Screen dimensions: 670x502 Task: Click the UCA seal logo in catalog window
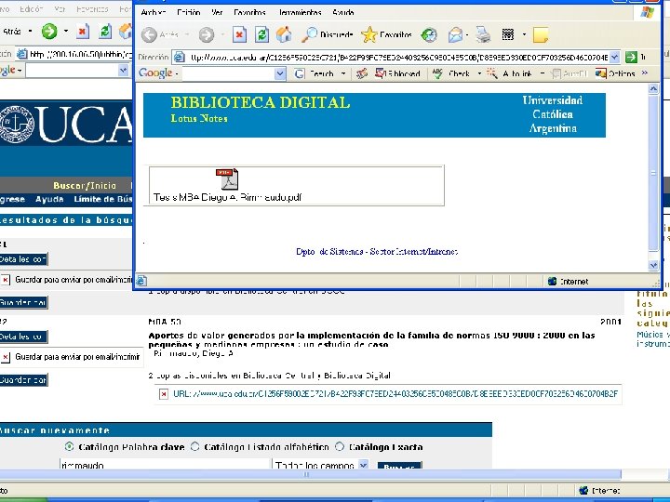[x=16, y=124]
